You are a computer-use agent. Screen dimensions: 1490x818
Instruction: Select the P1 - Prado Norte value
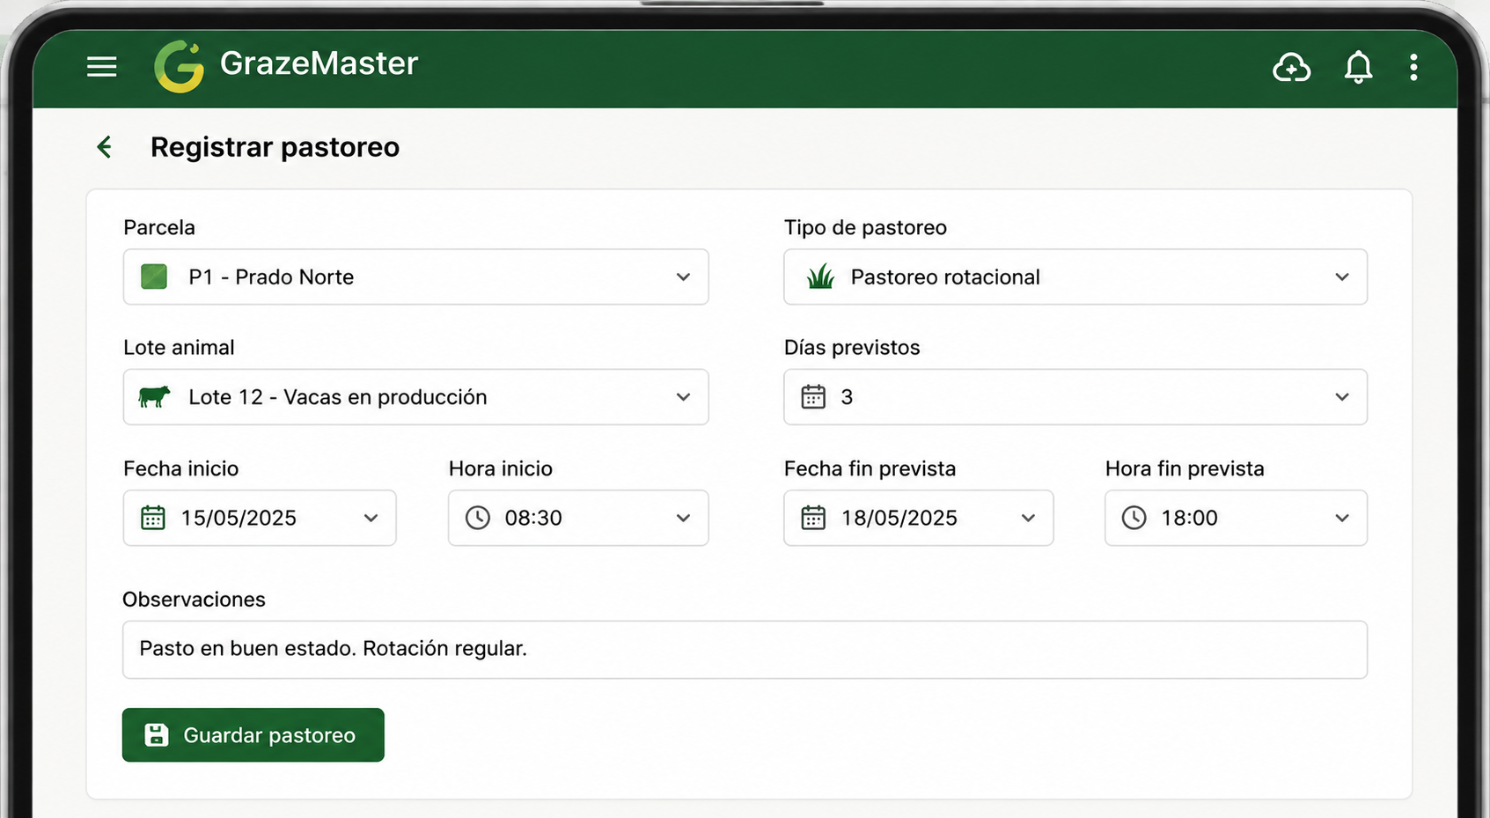(271, 276)
